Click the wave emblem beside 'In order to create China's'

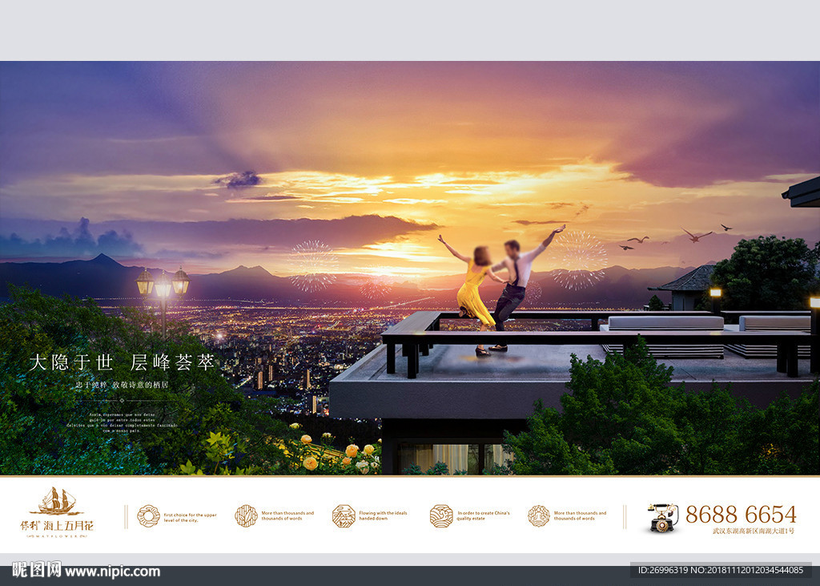pyautogui.click(x=441, y=515)
